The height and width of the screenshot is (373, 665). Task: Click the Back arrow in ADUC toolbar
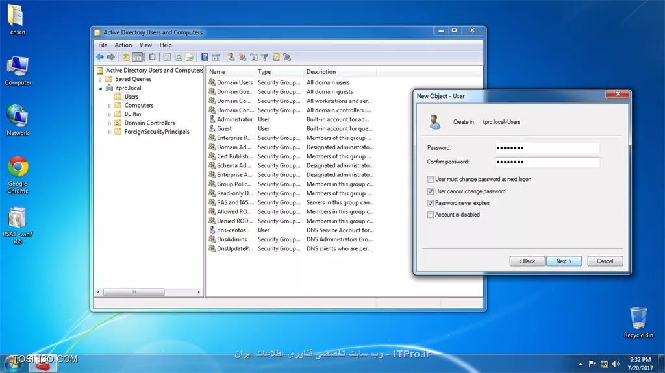[99, 57]
